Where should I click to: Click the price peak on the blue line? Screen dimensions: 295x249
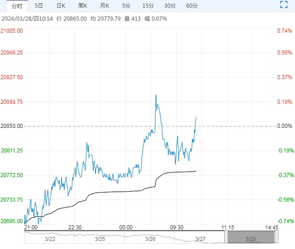(156, 95)
